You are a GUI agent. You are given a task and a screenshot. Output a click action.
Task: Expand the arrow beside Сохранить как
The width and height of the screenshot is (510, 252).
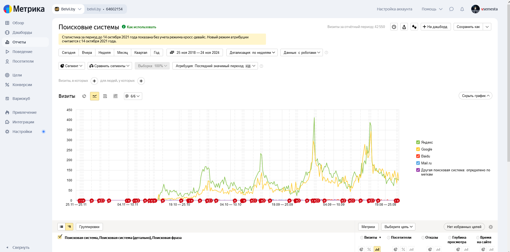[487, 27]
